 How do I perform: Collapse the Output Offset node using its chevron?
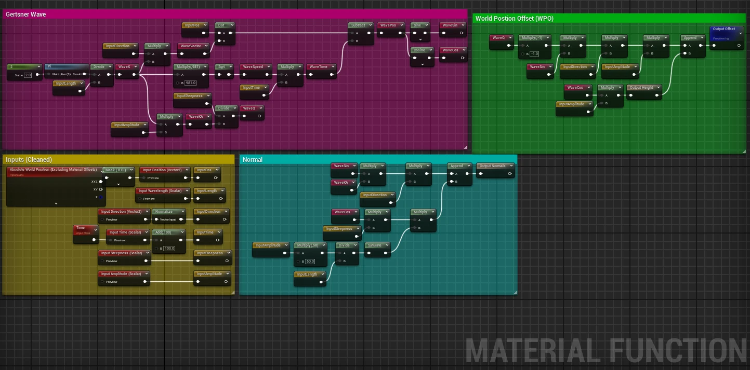[x=740, y=33]
